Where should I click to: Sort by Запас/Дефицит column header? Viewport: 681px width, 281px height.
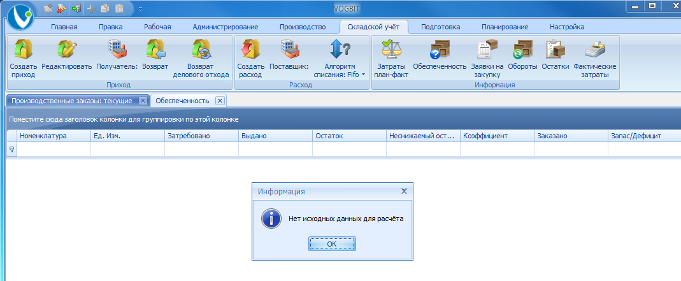pyautogui.click(x=645, y=136)
